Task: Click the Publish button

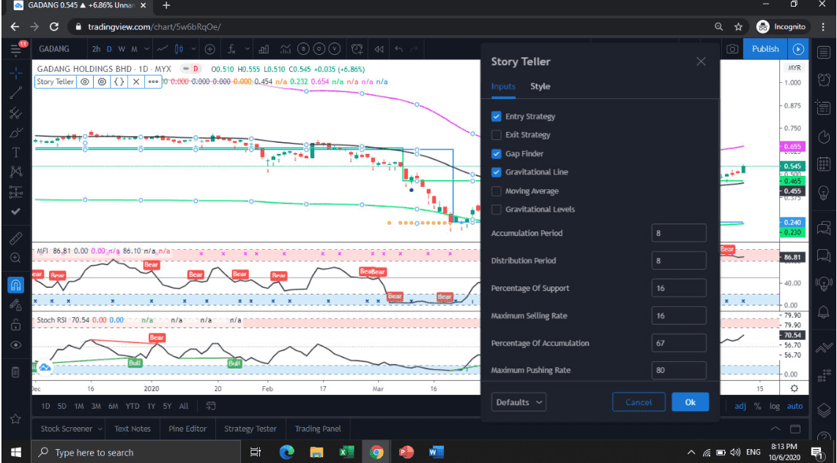Action: pos(765,48)
